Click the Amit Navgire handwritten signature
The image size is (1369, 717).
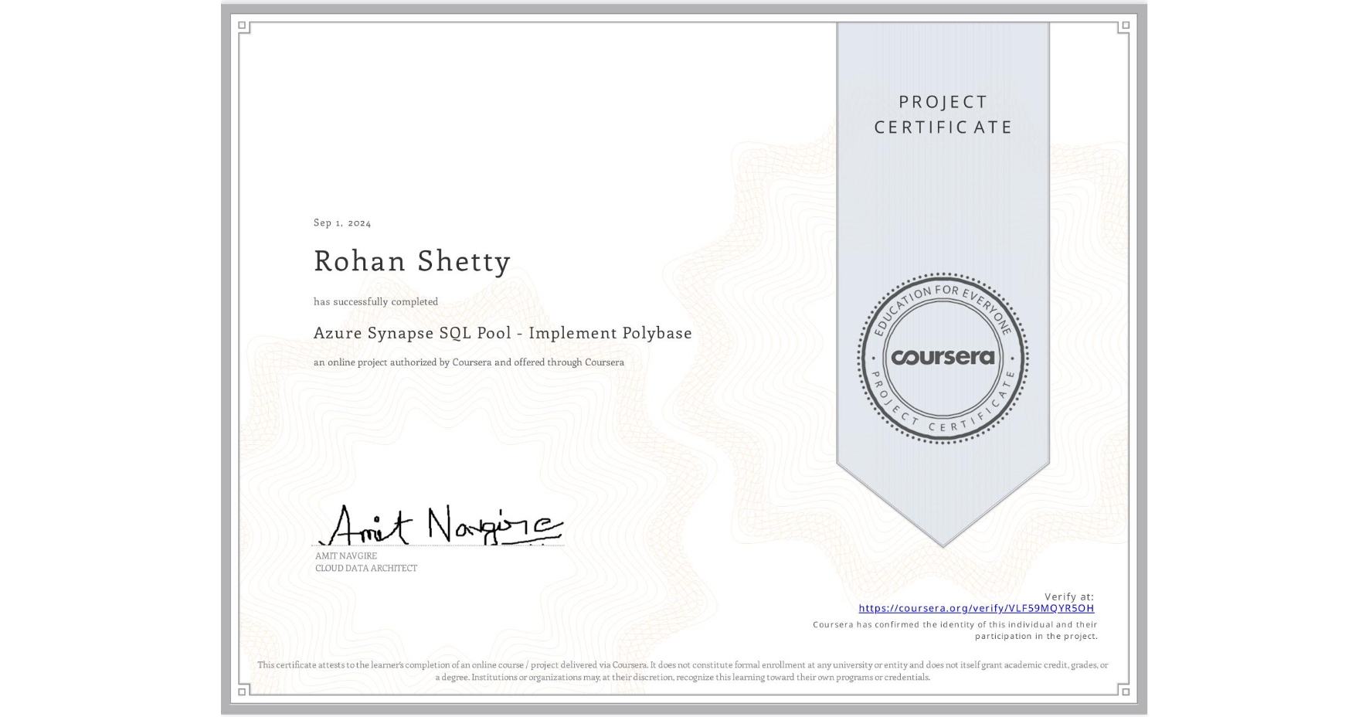point(442,525)
